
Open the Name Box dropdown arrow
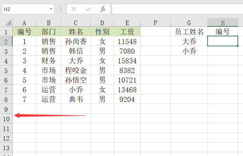point(51,9)
